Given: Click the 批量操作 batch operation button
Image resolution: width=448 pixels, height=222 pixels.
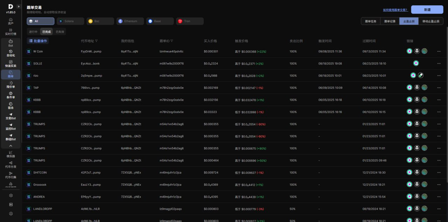Looking at the screenshot, I should (38, 41).
